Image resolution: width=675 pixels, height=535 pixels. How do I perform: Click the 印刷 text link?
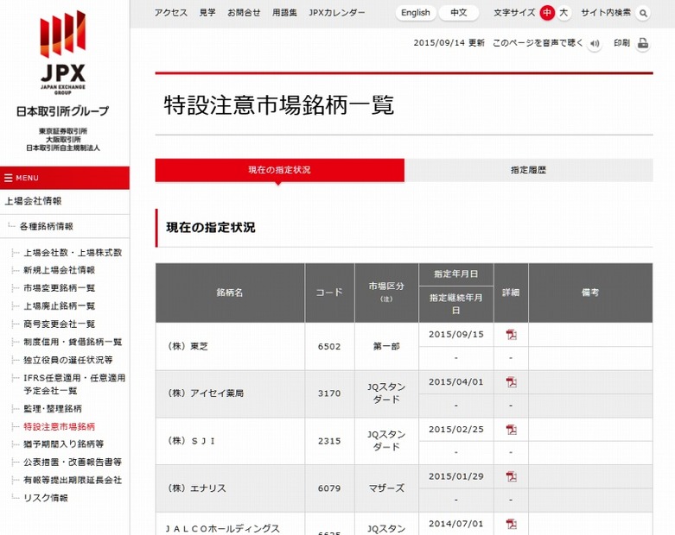click(621, 43)
